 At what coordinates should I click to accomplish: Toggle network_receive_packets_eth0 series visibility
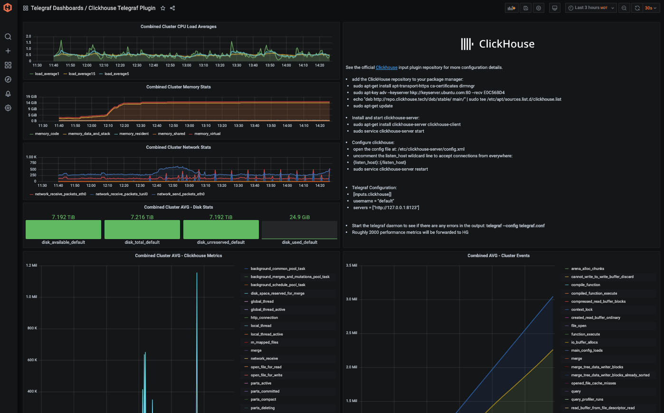(60, 194)
